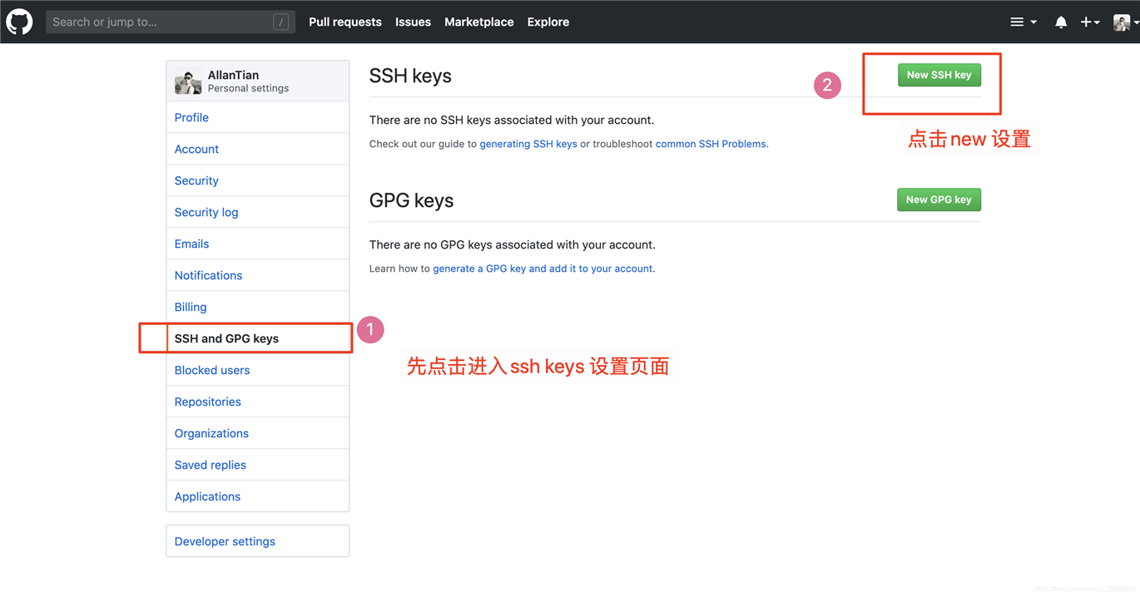Focus the Search or jump to field
This screenshot has height=596, width=1140.
170,22
